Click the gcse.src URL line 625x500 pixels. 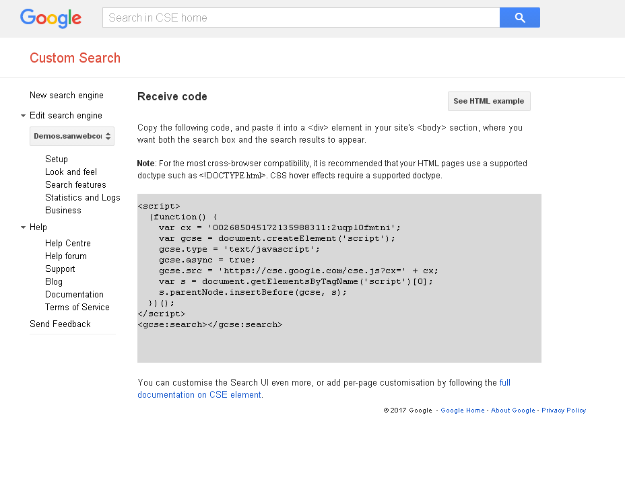click(298, 271)
